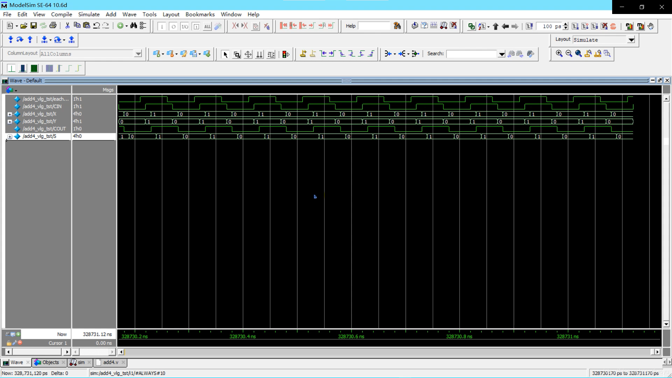Expand the /add4_vlg_tst/X bus

click(x=10, y=114)
